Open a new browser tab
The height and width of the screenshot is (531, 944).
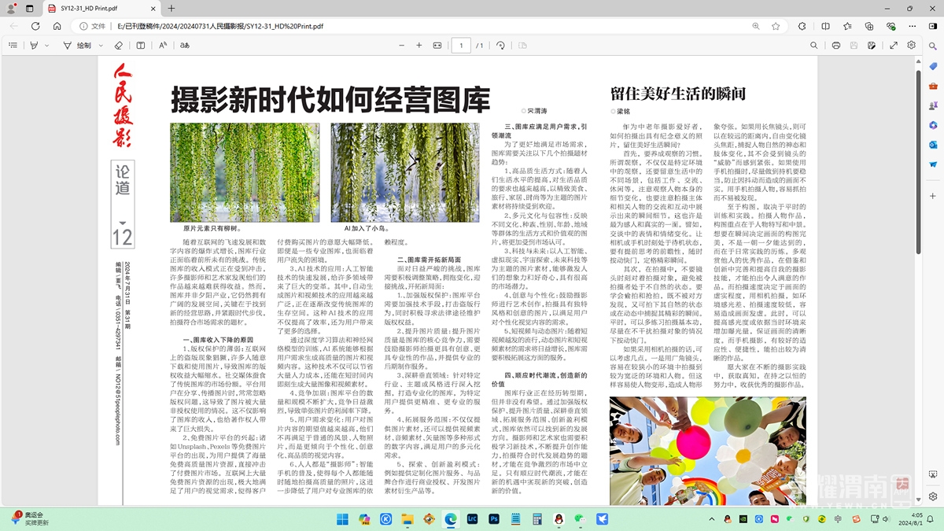coord(171,8)
